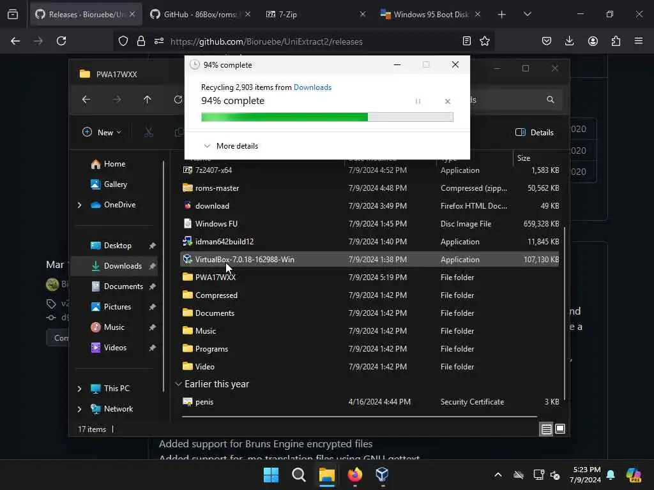The height and width of the screenshot is (490, 654).
Task: Collapse the Earlier this year group
Action: (179, 383)
